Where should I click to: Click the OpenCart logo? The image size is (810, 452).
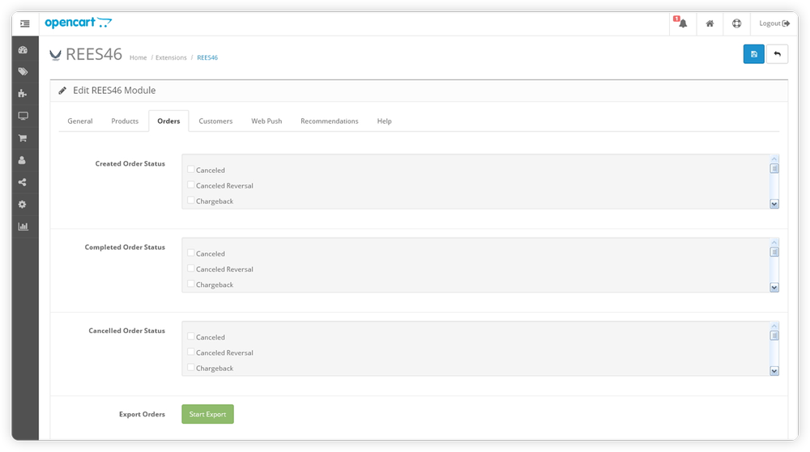pos(78,23)
